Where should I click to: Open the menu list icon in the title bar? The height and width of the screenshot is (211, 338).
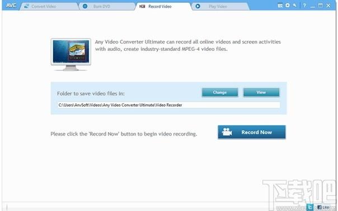(280, 6)
